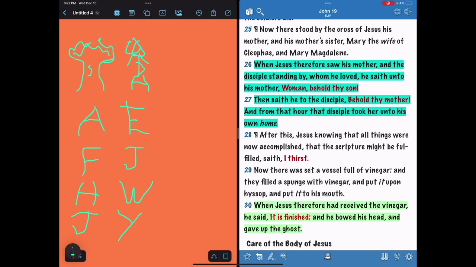The width and height of the screenshot is (476, 267).
Task: Open reading history clock icon
Action: tap(259, 257)
